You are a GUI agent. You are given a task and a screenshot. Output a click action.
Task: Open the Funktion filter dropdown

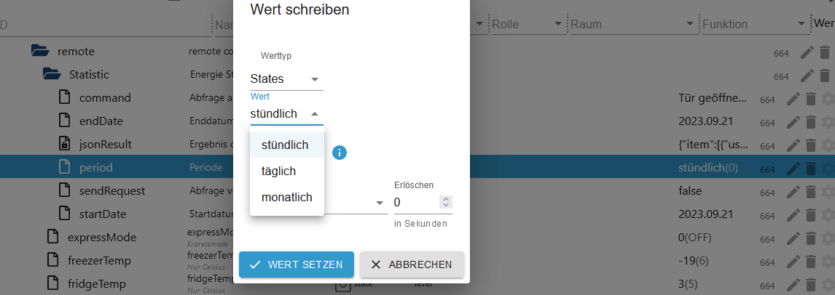[801, 24]
